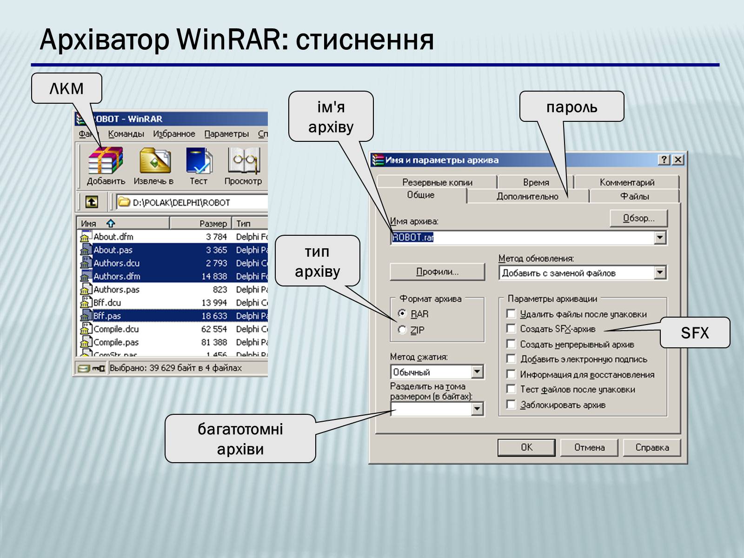Click the question-mark help button in dialog title
Viewport: 744px width, 558px height.
664,160
